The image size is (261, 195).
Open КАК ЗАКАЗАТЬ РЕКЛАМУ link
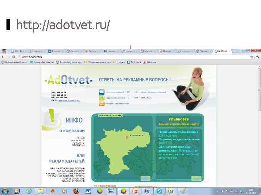pyautogui.click(x=71, y=171)
